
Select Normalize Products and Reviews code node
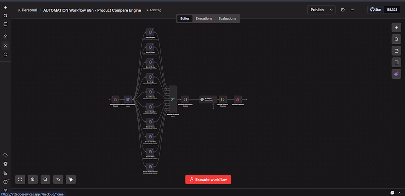(x=185, y=99)
